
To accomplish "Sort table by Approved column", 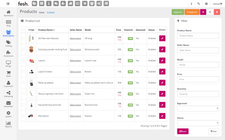I will tap(141, 30).
